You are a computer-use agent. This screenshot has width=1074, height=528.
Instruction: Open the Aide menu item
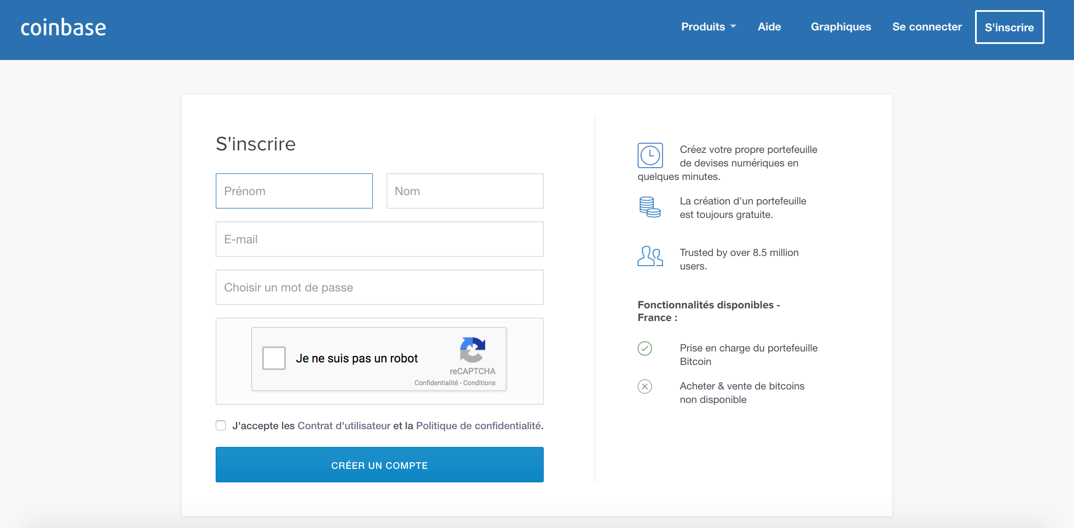(769, 27)
